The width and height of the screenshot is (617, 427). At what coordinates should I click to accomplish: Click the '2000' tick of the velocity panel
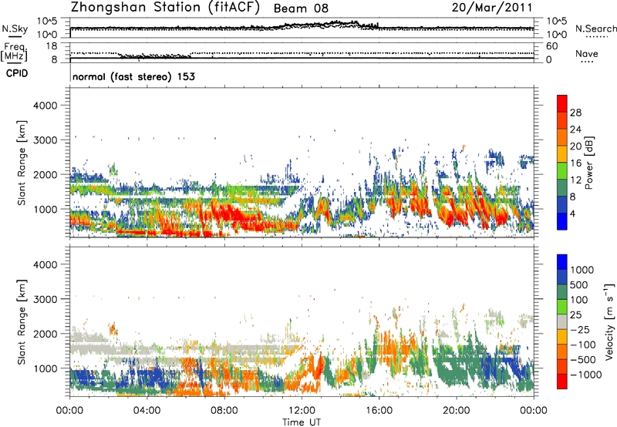point(46,334)
